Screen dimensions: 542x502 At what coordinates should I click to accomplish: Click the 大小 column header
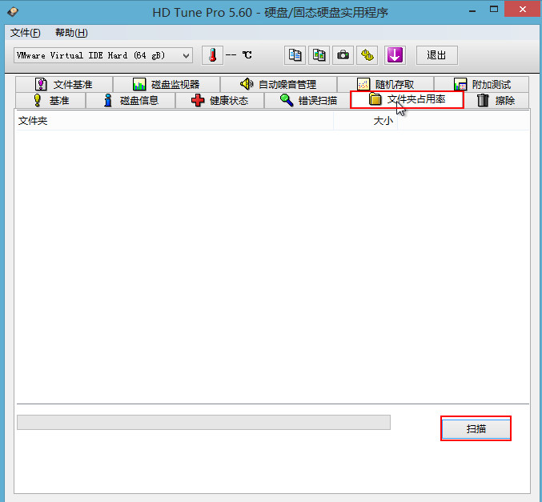coord(365,121)
